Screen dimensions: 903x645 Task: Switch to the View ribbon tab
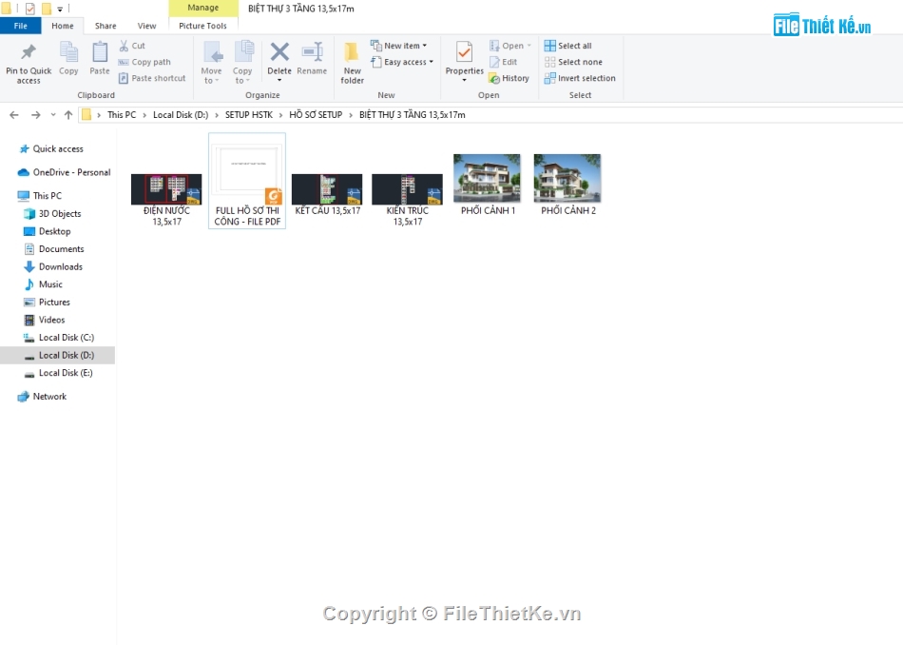[146, 26]
